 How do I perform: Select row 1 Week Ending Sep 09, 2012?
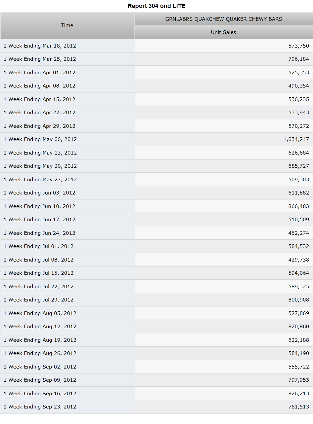(156, 380)
